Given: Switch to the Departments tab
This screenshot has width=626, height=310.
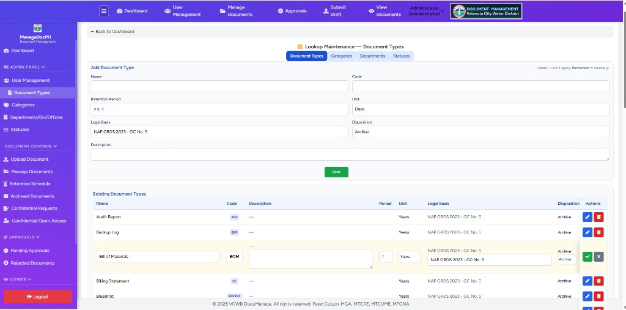Looking at the screenshot, I should [x=372, y=56].
